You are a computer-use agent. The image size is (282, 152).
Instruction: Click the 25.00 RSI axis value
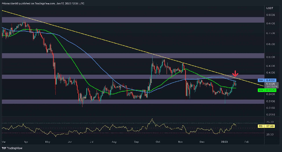click(x=270, y=134)
